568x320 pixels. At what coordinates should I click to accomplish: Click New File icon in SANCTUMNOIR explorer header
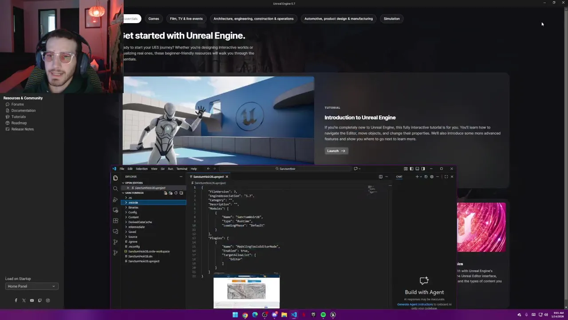click(x=166, y=193)
